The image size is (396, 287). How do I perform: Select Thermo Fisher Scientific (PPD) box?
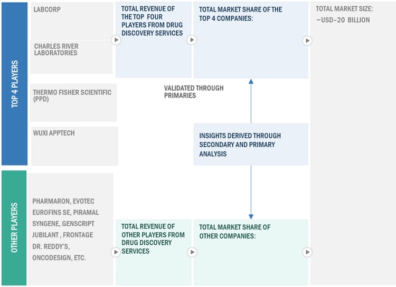[73, 102]
